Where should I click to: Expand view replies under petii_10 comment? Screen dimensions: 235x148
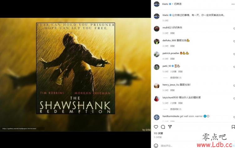click(176, 78)
